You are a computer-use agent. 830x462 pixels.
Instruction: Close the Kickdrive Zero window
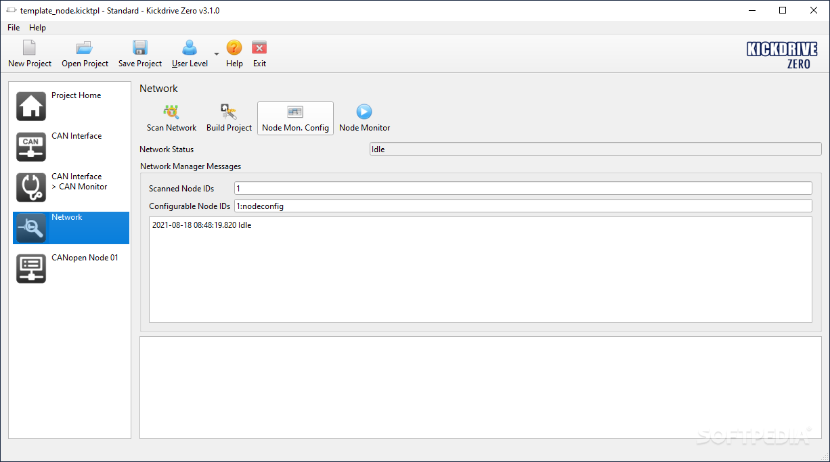(x=814, y=10)
